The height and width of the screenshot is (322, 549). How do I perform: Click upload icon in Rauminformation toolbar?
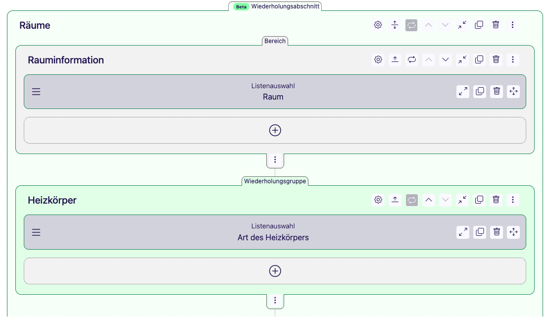(x=395, y=59)
